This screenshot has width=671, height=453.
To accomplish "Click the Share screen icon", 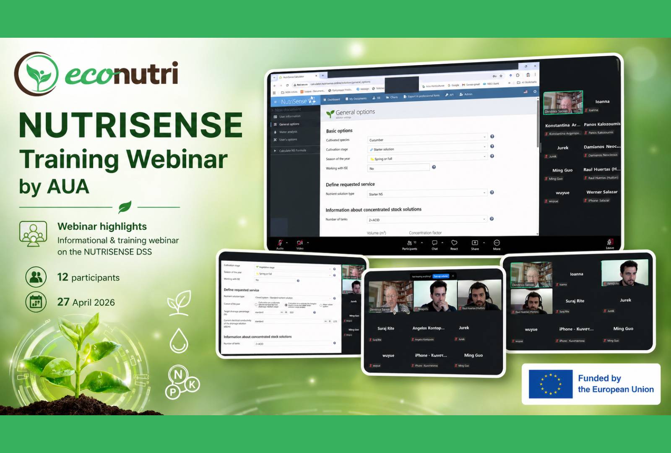I will (475, 243).
